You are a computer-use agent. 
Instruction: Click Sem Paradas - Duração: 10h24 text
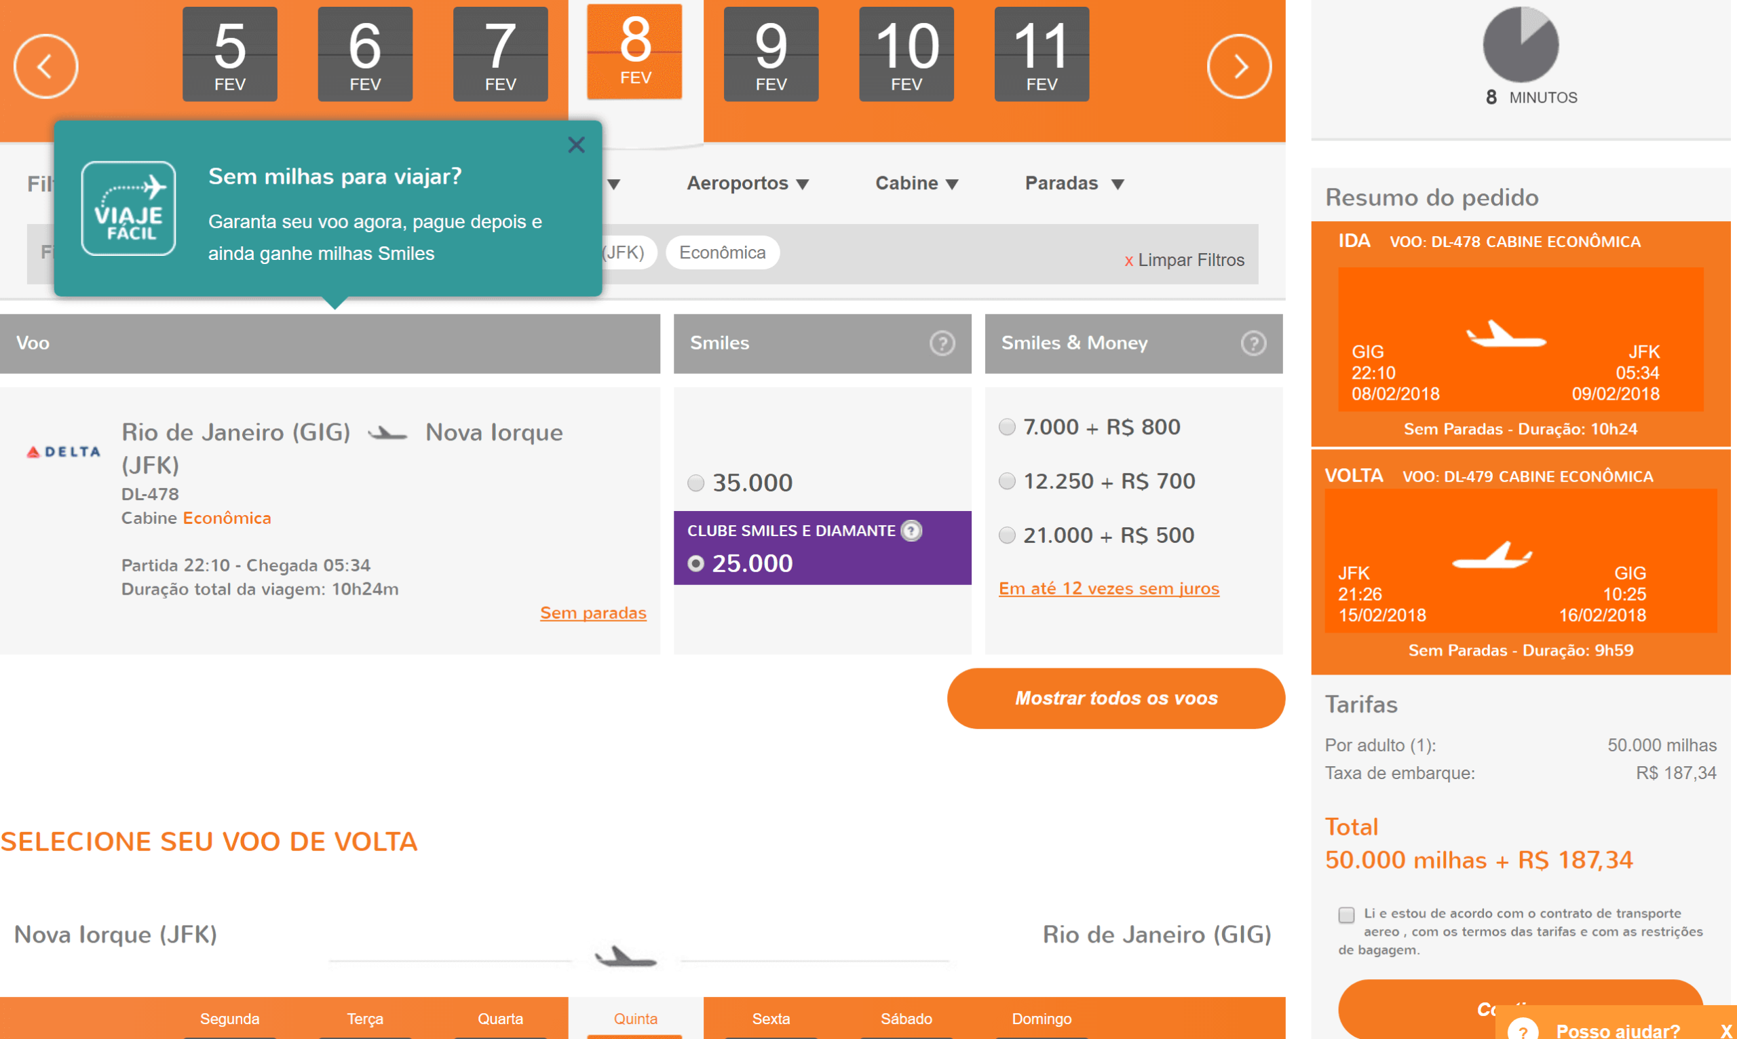click(x=1520, y=429)
